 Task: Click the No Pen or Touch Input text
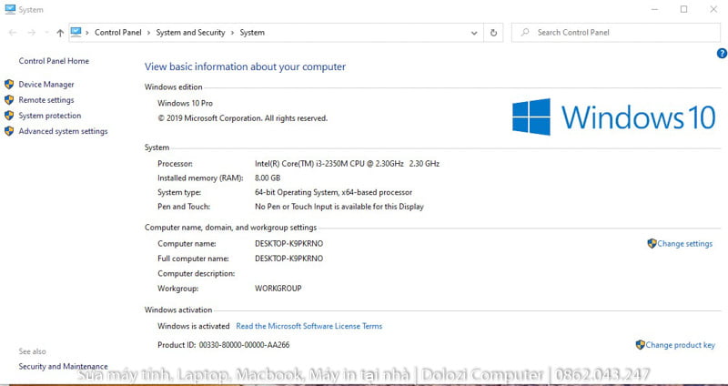(x=339, y=207)
